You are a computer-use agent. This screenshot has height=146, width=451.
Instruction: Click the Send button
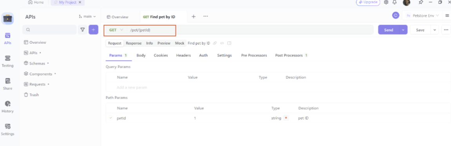click(389, 30)
